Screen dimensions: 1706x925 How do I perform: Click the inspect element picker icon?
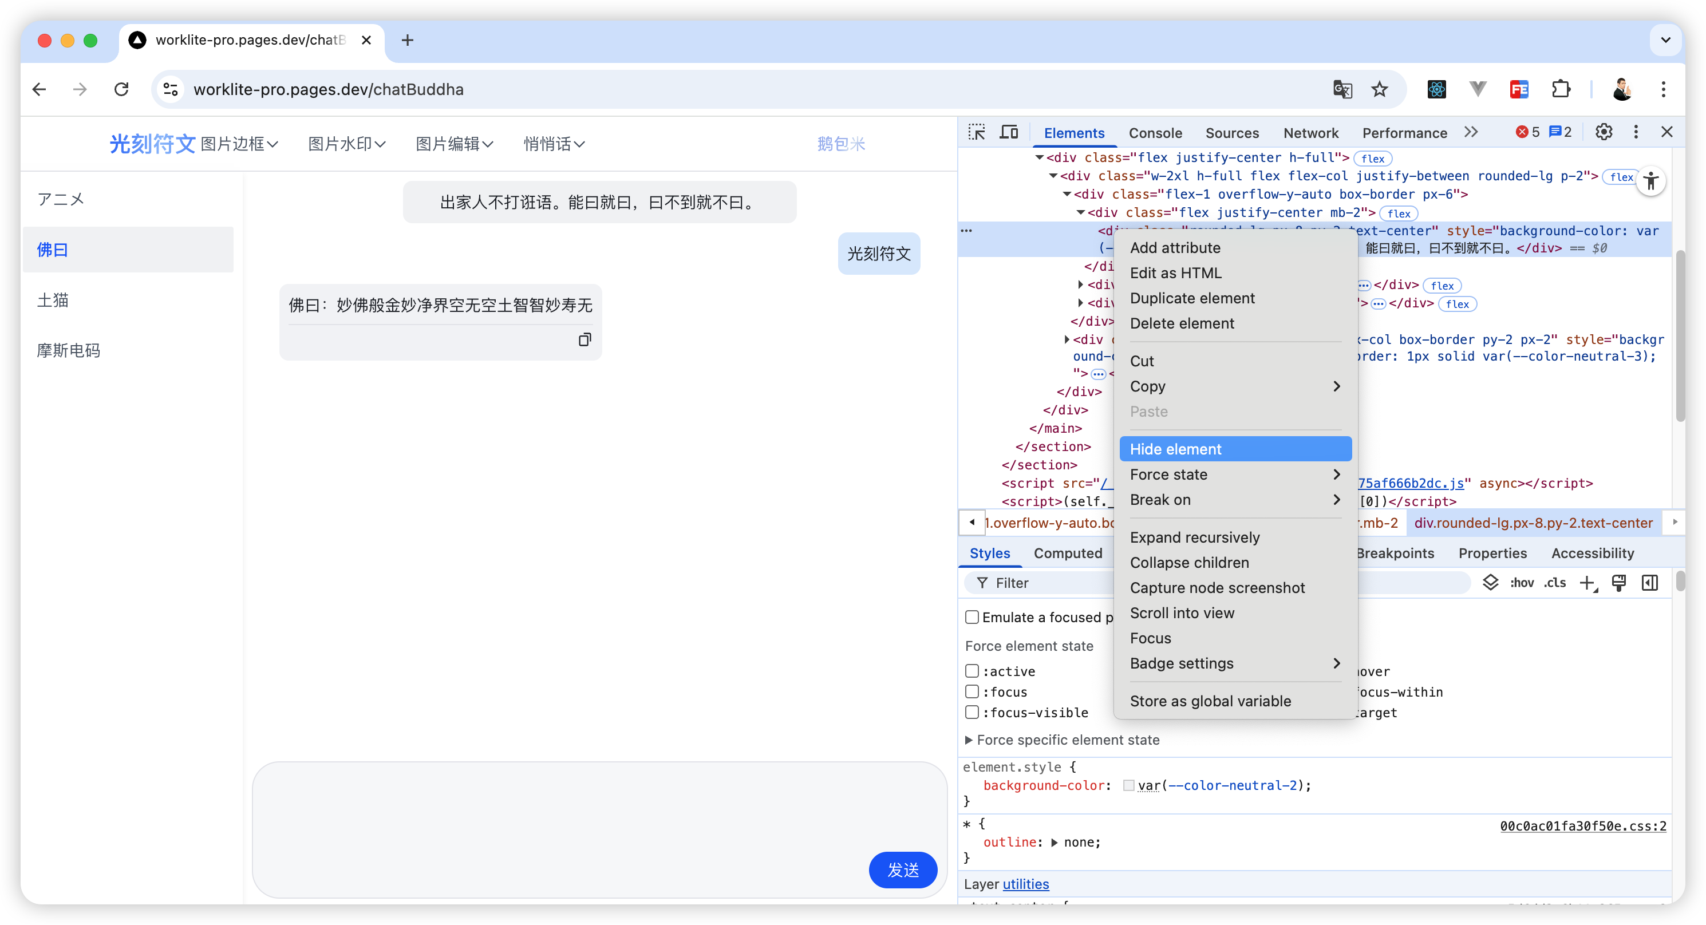(976, 132)
